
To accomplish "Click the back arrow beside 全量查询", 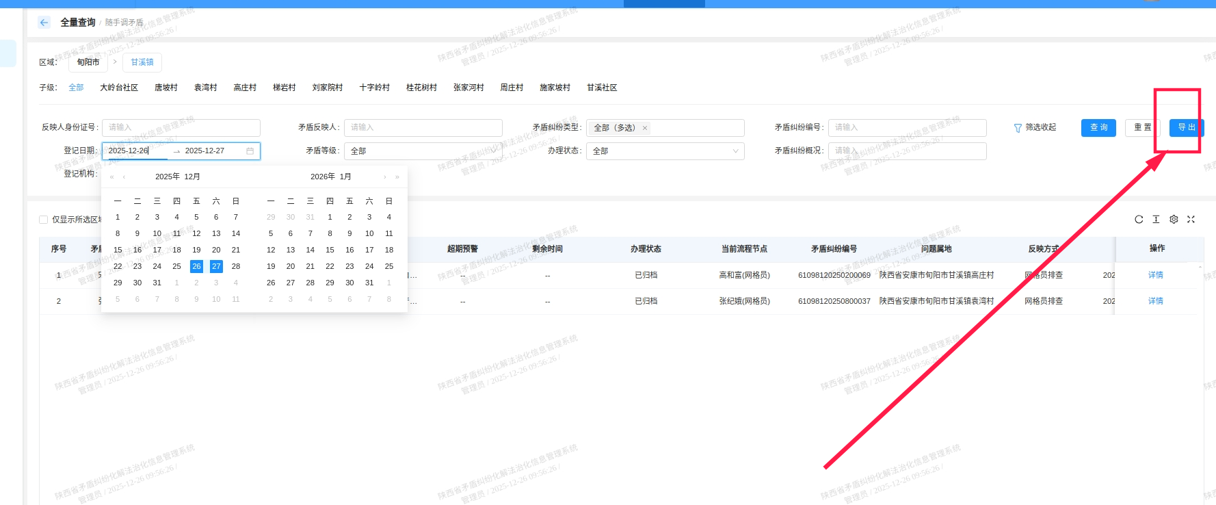I will click(44, 23).
